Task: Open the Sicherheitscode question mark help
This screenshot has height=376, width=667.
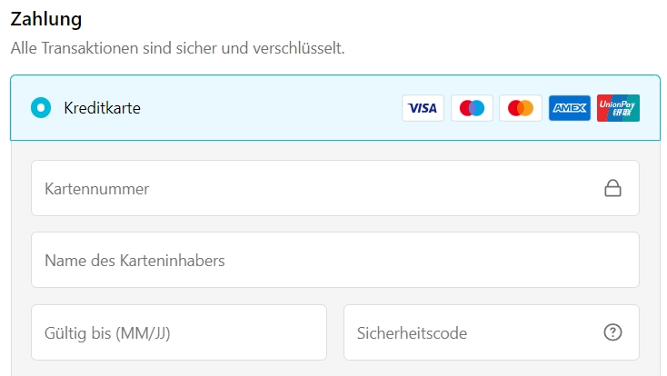Action: 613,332
